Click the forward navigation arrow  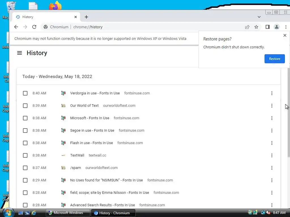(25, 27)
